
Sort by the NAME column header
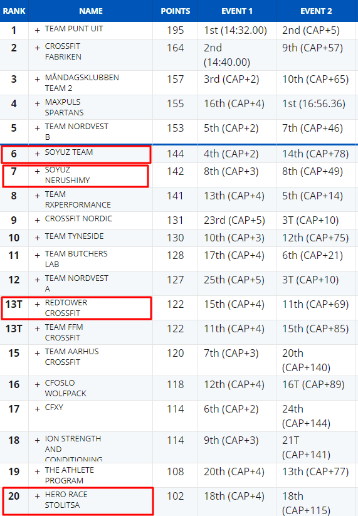[91, 11]
